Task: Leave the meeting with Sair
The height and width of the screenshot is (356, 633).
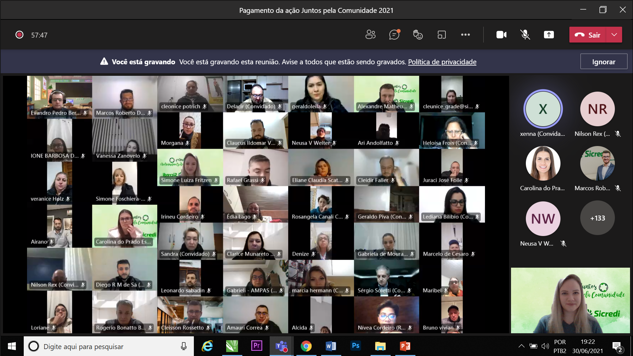Action: click(588, 35)
